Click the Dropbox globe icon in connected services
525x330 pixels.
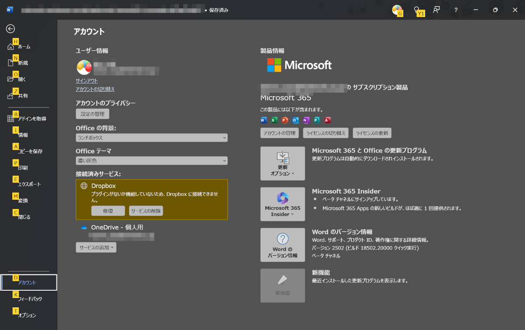pyautogui.click(x=83, y=185)
